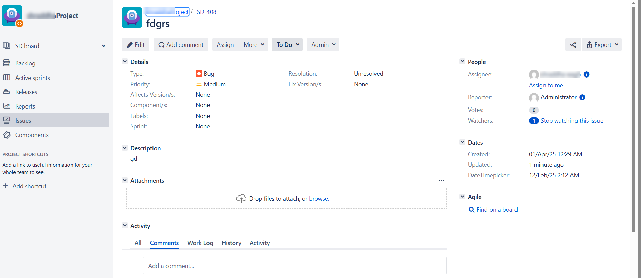Click the Assign to me link
The width and height of the screenshot is (641, 278).
pyautogui.click(x=546, y=85)
